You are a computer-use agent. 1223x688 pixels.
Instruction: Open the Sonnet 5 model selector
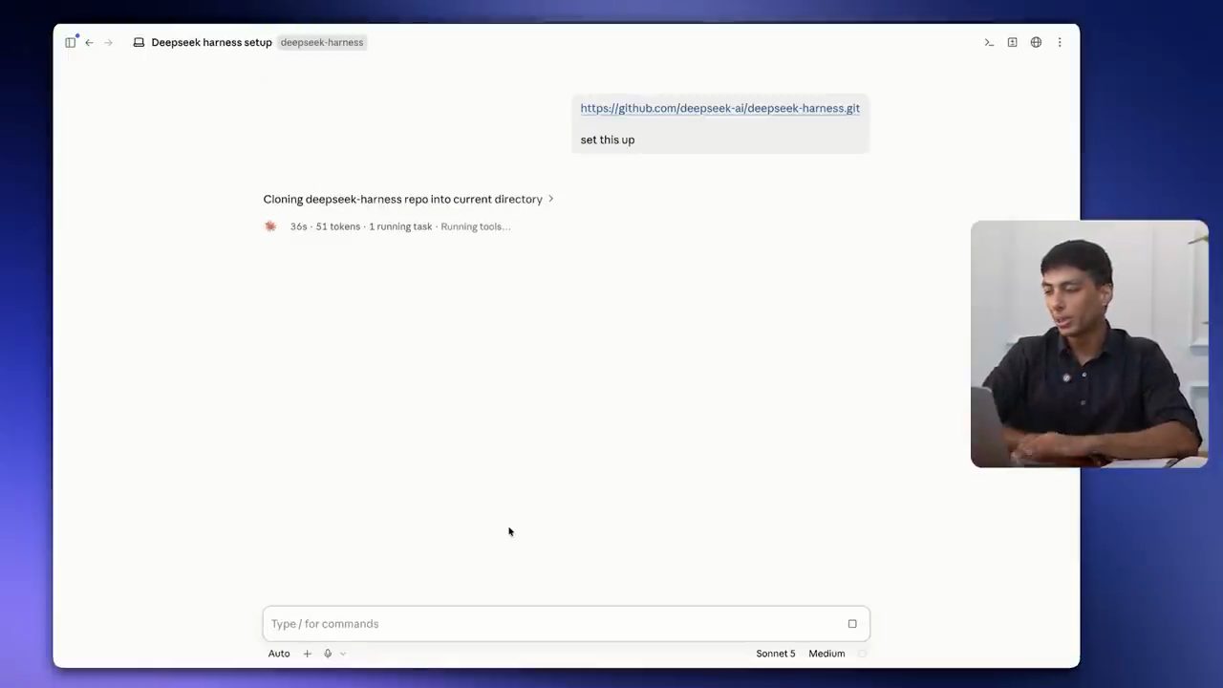coord(775,654)
